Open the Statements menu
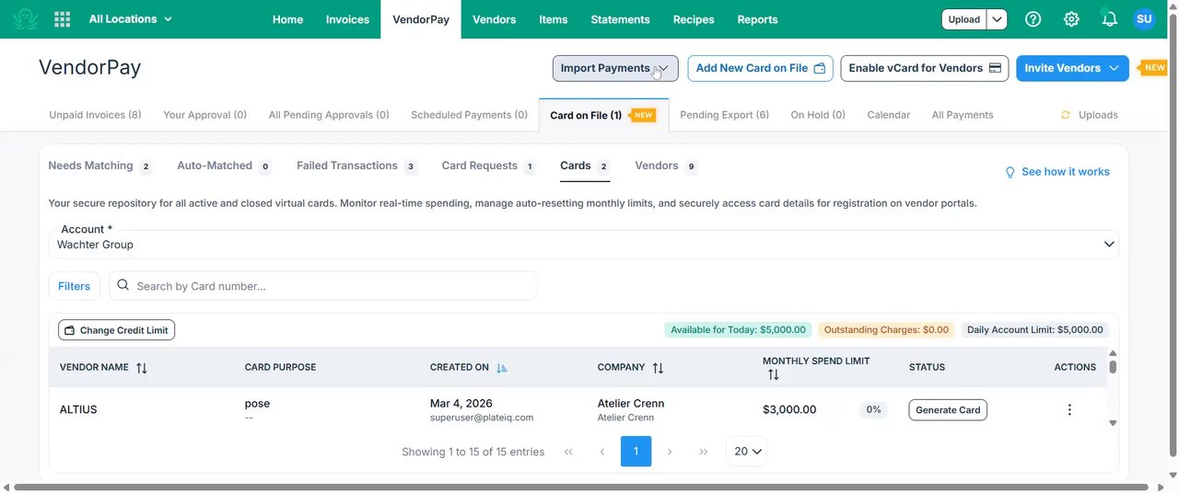1179x493 pixels. [x=620, y=19]
